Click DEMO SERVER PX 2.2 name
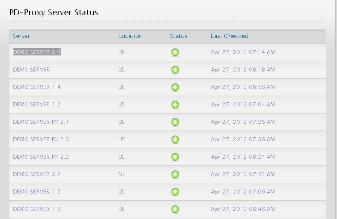Image resolution: width=337 pixels, height=219 pixels. 41,156
